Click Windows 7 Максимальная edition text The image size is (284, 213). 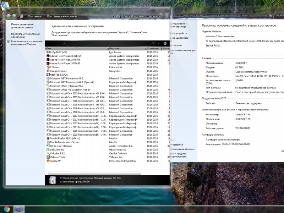pos(220,37)
